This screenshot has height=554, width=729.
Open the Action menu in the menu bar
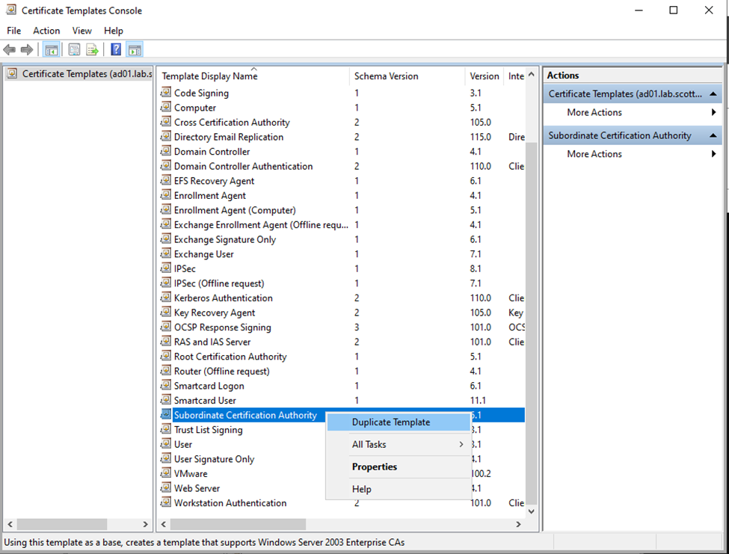[x=46, y=31]
